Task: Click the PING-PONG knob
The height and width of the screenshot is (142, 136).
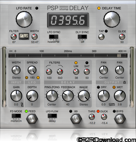Action: [x=52, y=96]
